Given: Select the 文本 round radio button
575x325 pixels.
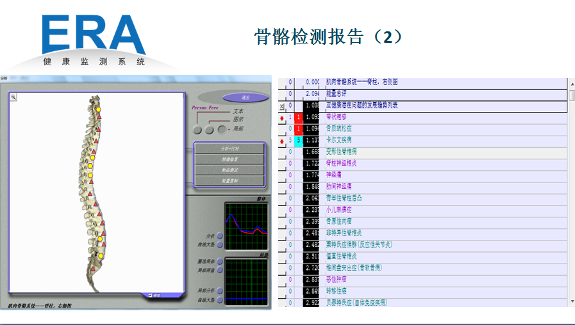Looking at the screenshot, I should [x=197, y=130].
